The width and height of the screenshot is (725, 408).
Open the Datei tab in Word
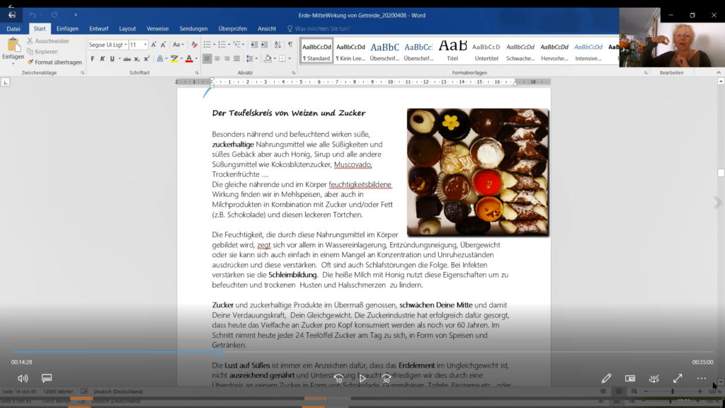[13, 28]
